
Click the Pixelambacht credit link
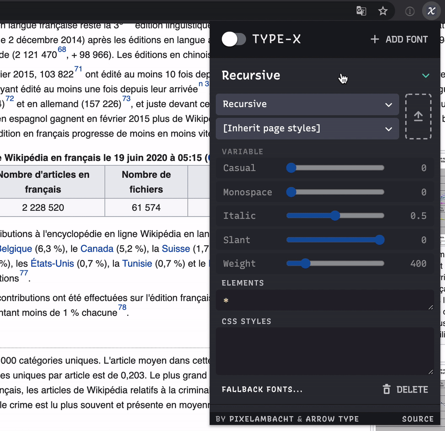261,419
